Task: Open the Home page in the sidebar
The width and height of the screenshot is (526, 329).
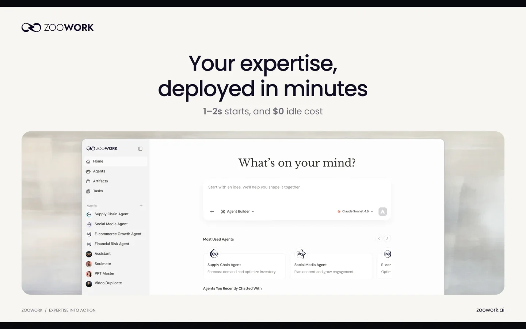Action: point(115,161)
